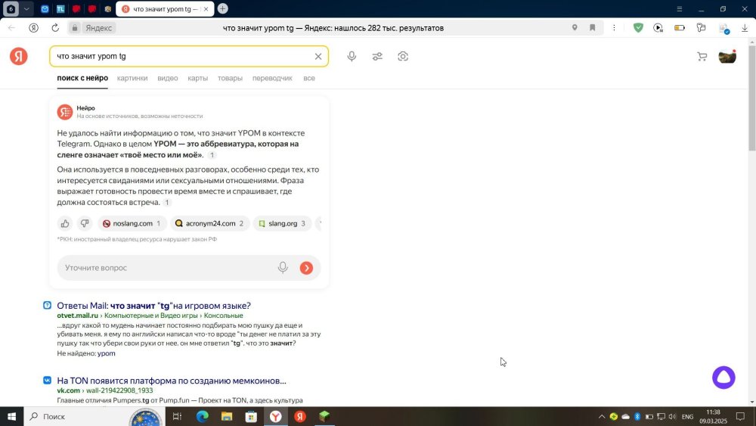Open Task View on taskbar
The width and height of the screenshot is (756, 426).
coord(177,416)
